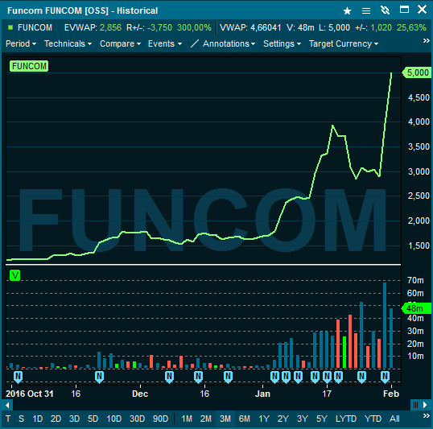The height and width of the screenshot is (429, 433).
Task: Click the 48m volume axis tag
Action: (x=416, y=308)
